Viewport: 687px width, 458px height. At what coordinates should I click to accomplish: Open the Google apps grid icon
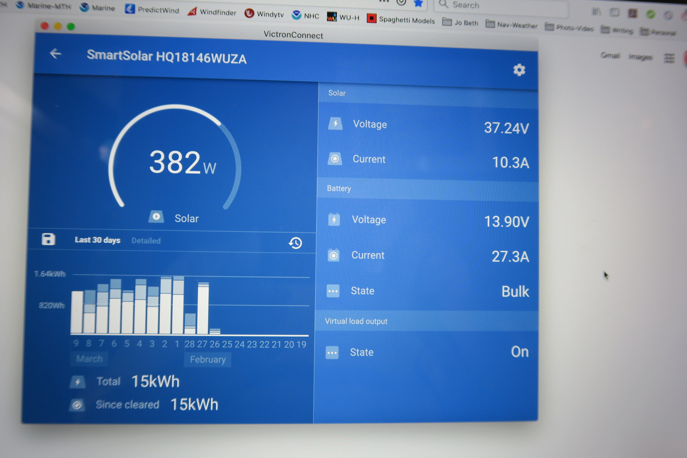point(669,58)
